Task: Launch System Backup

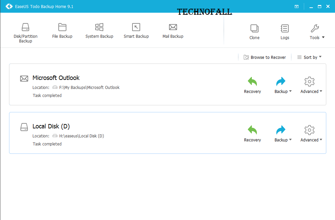Action: point(99,31)
